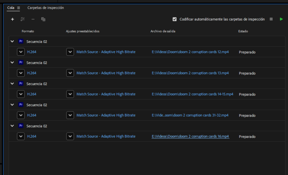Click H.264 format link in cards 31-32 row

(31, 115)
